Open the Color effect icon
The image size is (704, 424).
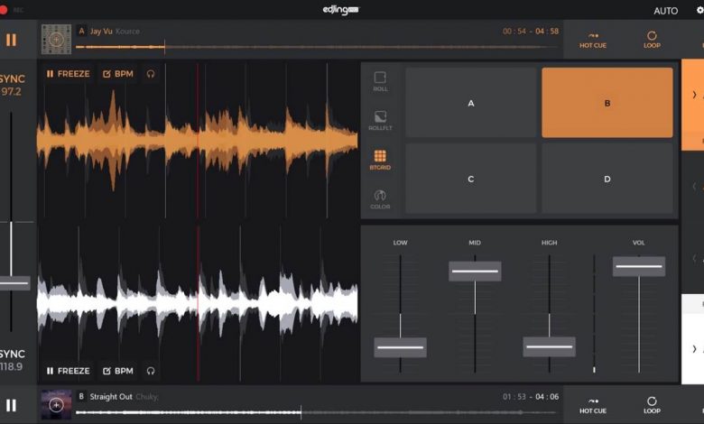pos(380,199)
